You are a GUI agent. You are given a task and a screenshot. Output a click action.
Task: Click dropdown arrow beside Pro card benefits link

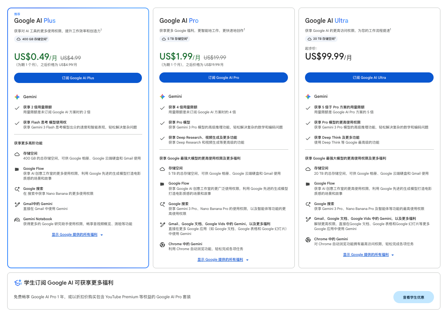[x=247, y=260]
